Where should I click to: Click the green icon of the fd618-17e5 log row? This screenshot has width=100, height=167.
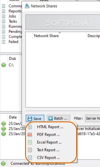pyautogui.click(x=4, y=134)
